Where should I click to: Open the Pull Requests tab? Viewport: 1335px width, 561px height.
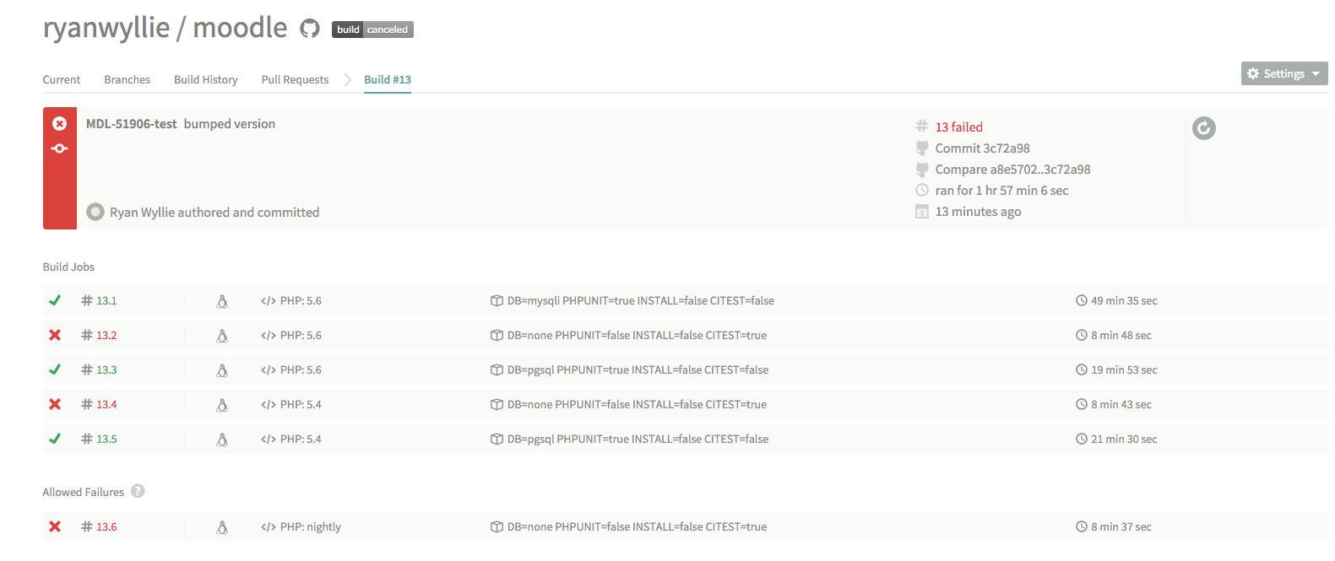coord(295,79)
